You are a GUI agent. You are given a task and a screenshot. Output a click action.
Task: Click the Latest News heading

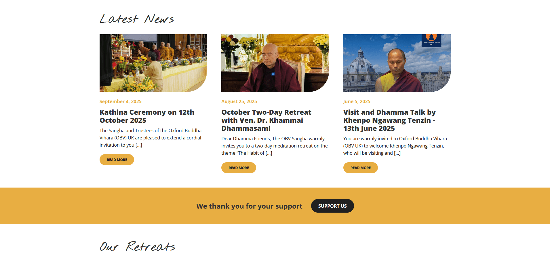pyautogui.click(x=137, y=19)
